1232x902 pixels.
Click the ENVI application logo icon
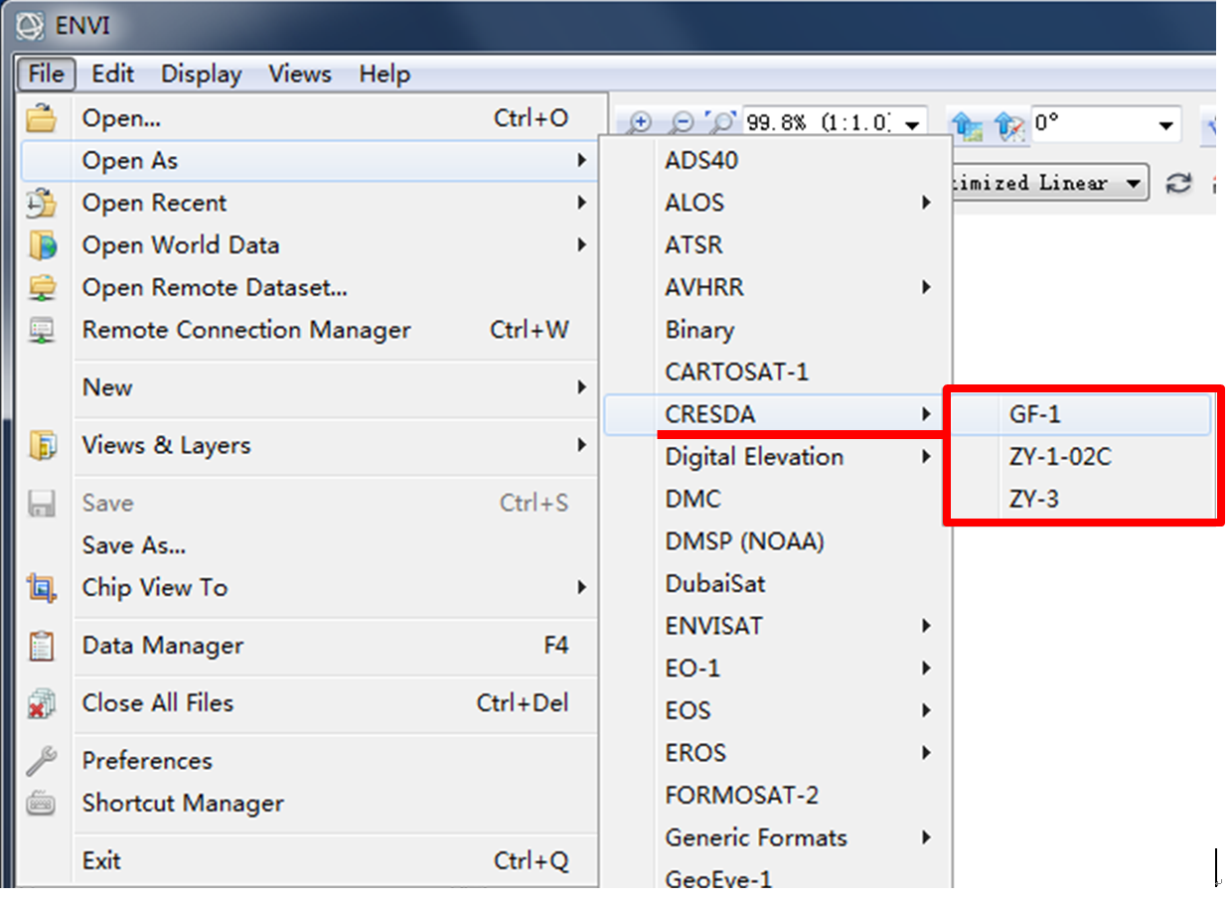click(x=32, y=26)
